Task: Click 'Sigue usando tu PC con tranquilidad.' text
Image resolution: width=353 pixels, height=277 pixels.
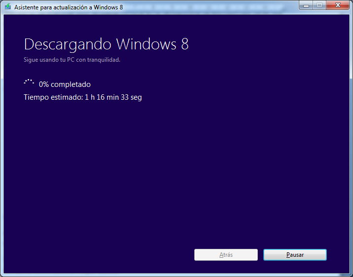Action: (x=72, y=60)
